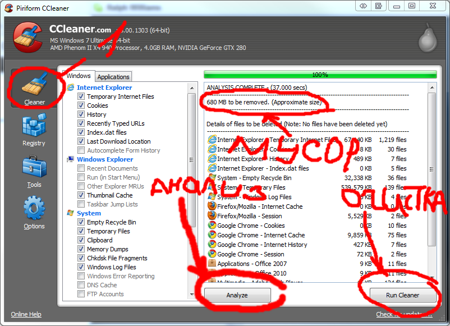
Task: Click results pane scrollbar up arrow
Action: click(432, 88)
